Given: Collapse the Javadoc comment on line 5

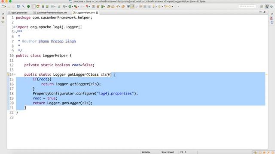Looking at the screenshot, I should pyautogui.click(x=15, y=32).
